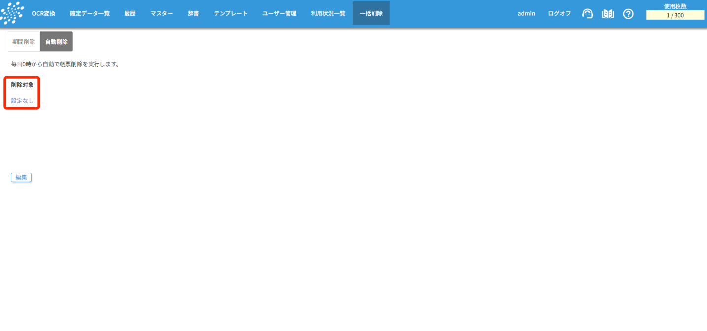Viewport: 707px width, 331px height.
Task: Click the question mark help icon
Action: pyautogui.click(x=628, y=14)
